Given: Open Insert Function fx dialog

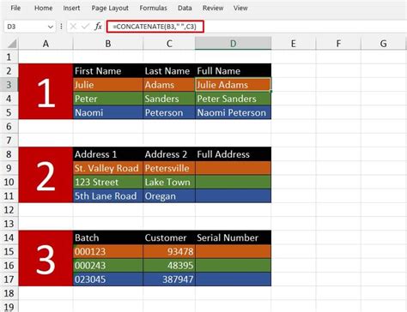Looking at the screenshot, I should pyautogui.click(x=98, y=27).
